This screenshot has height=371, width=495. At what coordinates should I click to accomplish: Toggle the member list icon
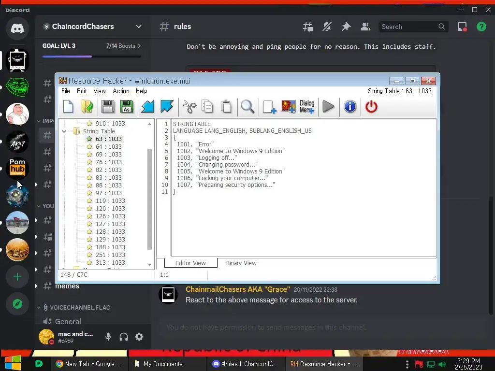[365, 27]
